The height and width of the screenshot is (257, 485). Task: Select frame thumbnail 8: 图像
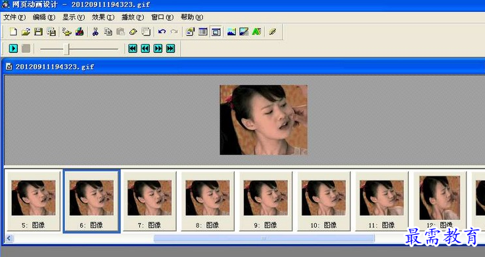click(208, 201)
